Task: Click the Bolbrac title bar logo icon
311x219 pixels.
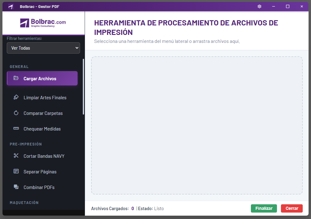Action: coord(11,7)
